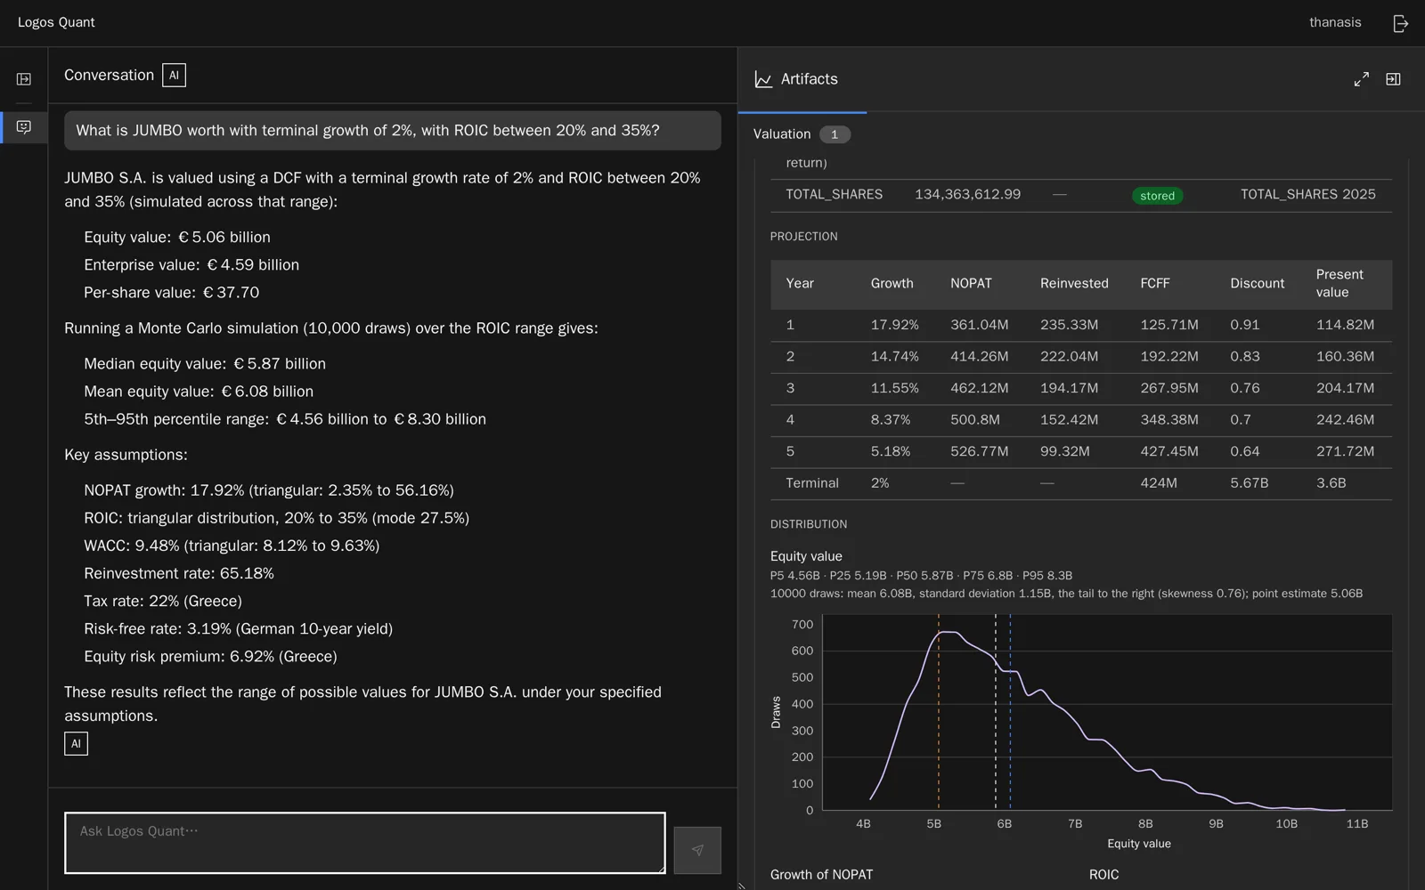The image size is (1425, 890).
Task: Open the chat conversations sidebar icon
Action: [x=24, y=127]
